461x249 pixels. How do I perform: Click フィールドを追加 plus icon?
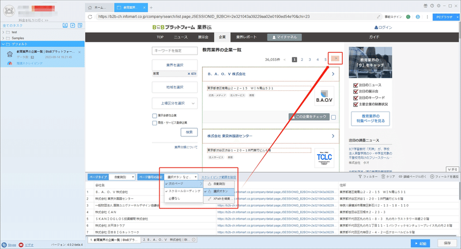click(432, 177)
